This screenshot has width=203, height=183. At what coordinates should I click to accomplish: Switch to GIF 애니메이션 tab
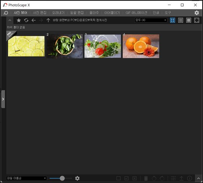(x=136, y=13)
